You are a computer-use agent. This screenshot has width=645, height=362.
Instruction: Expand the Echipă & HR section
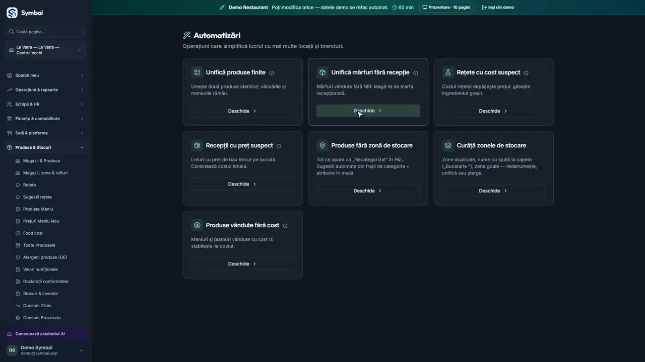(45, 104)
